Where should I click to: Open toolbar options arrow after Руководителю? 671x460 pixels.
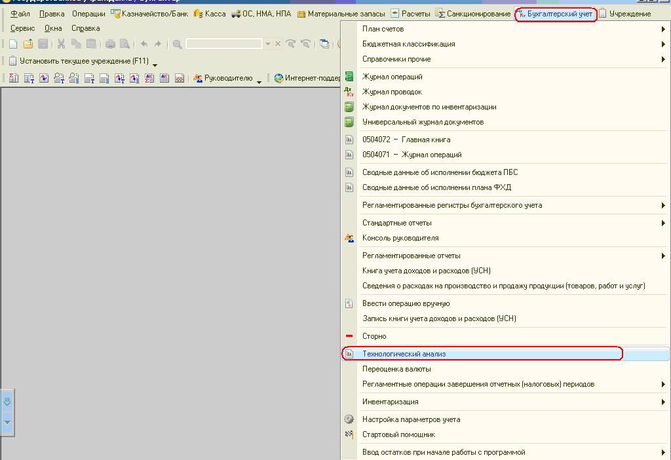(x=259, y=82)
